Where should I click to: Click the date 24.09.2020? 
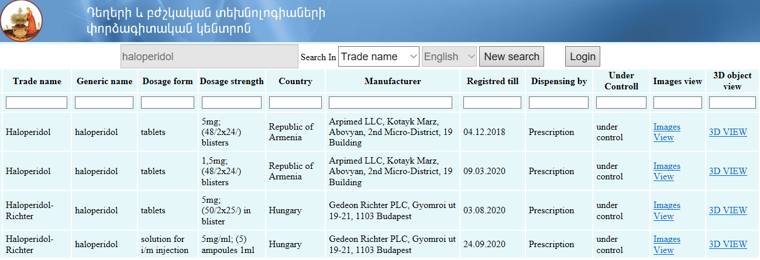tap(484, 244)
